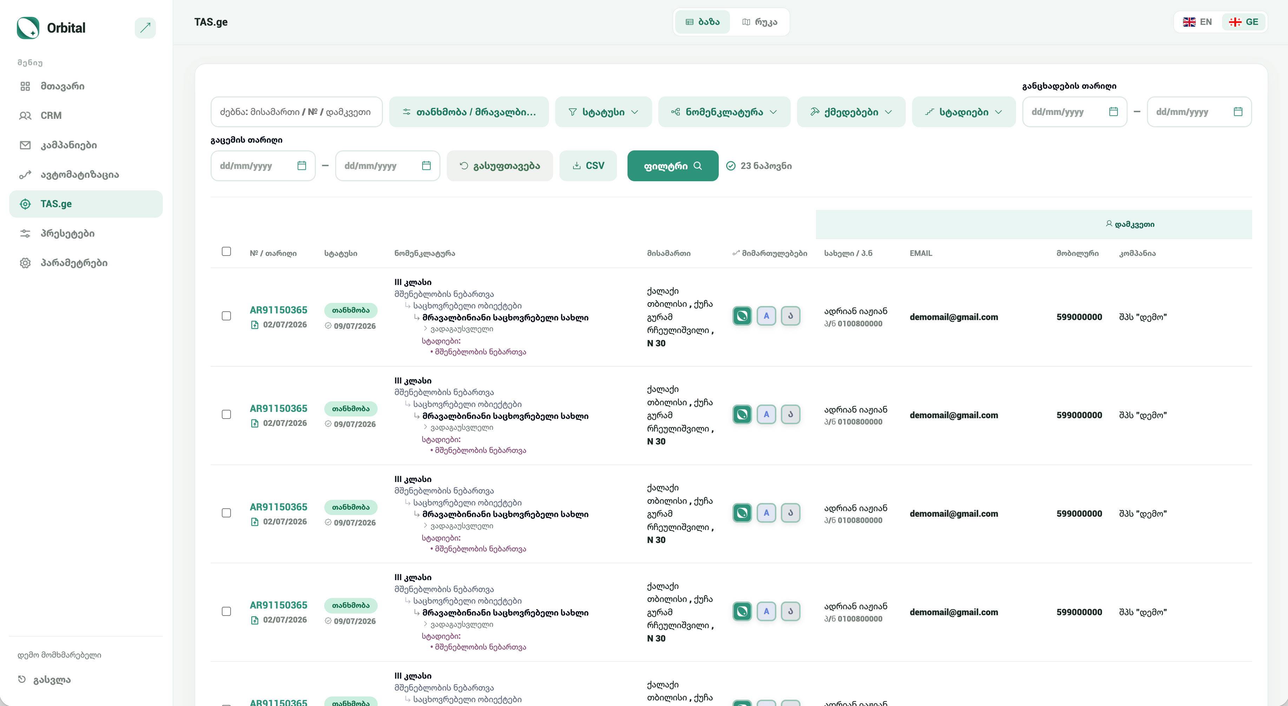The image size is (1288, 706).
Task: Open პრესეტები in the sidebar
Action: click(x=86, y=233)
